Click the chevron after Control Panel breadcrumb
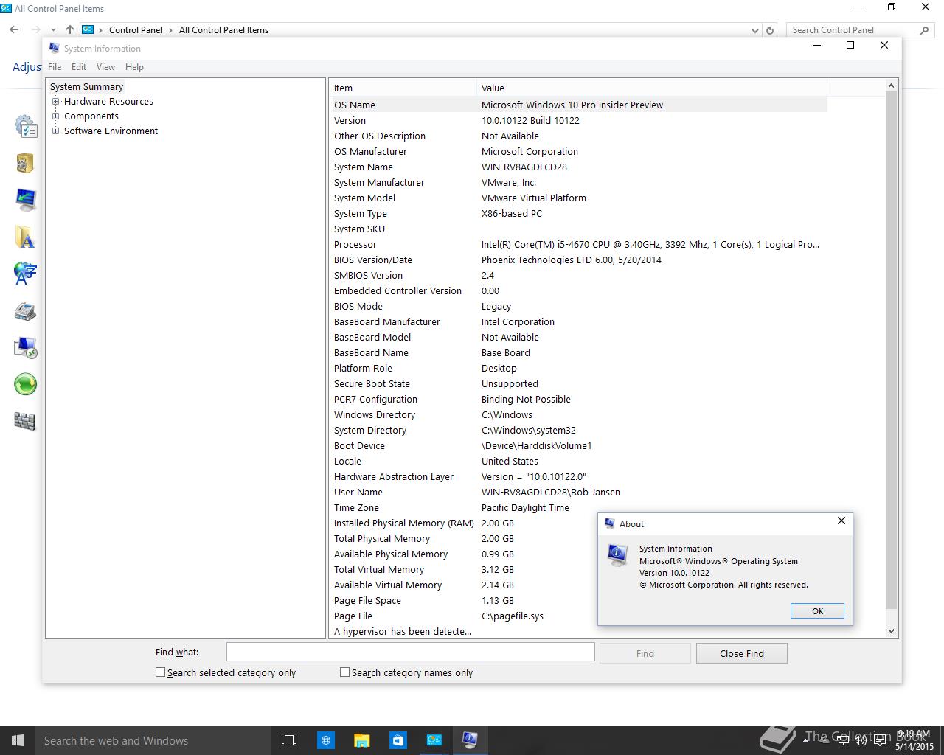The height and width of the screenshot is (755, 944). click(170, 30)
